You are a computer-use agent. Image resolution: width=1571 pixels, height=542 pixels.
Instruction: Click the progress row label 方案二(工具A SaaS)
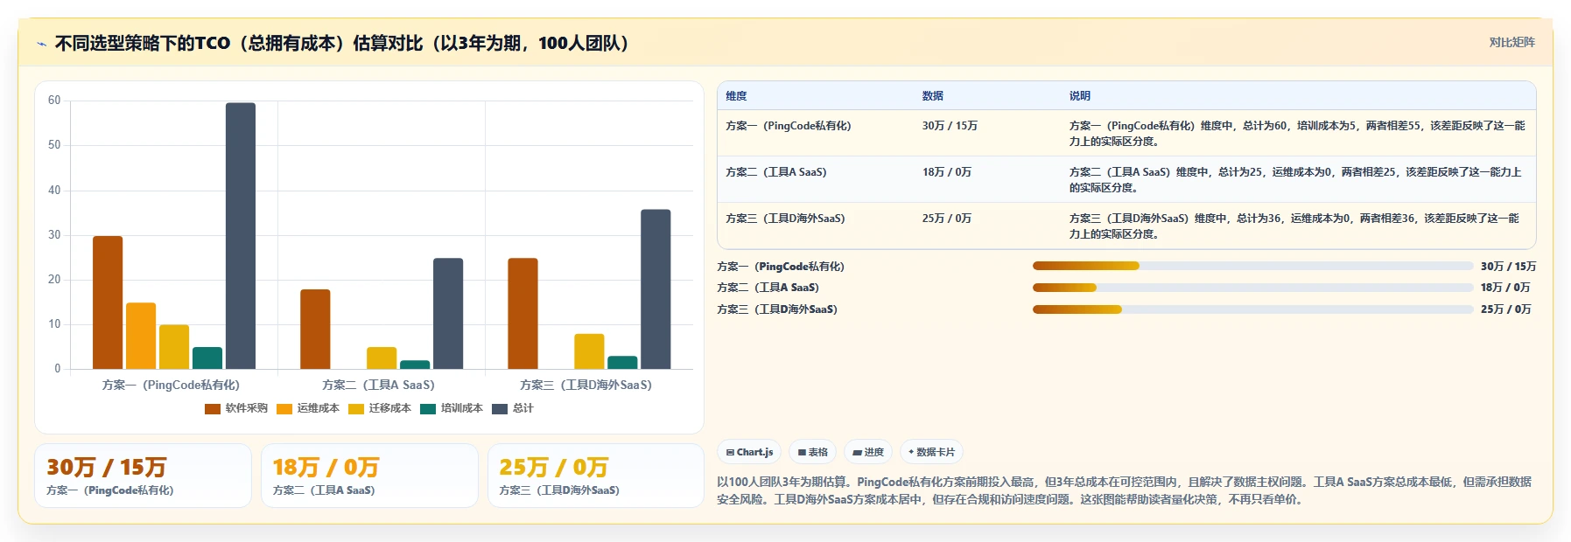coord(768,288)
